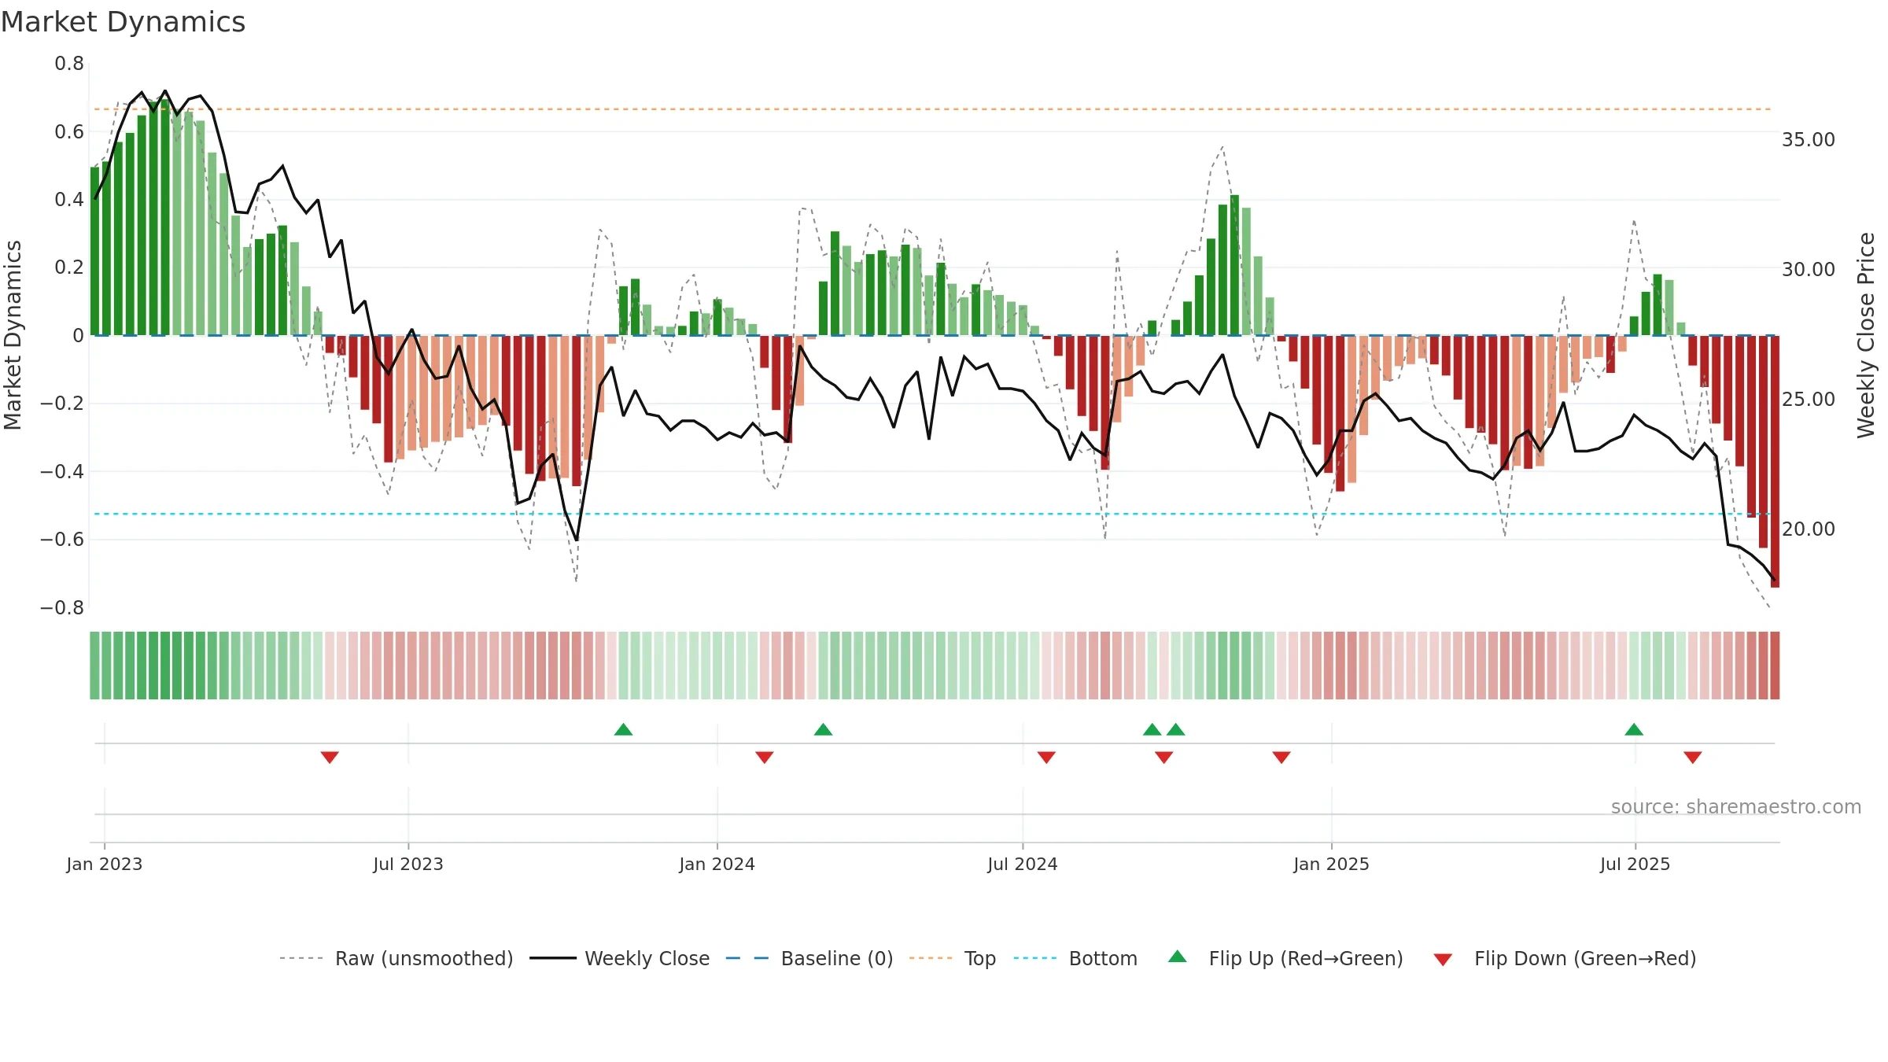The height and width of the screenshot is (1062, 1888).
Task: Click the Weekly Close Price axis title
Action: 1866,335
